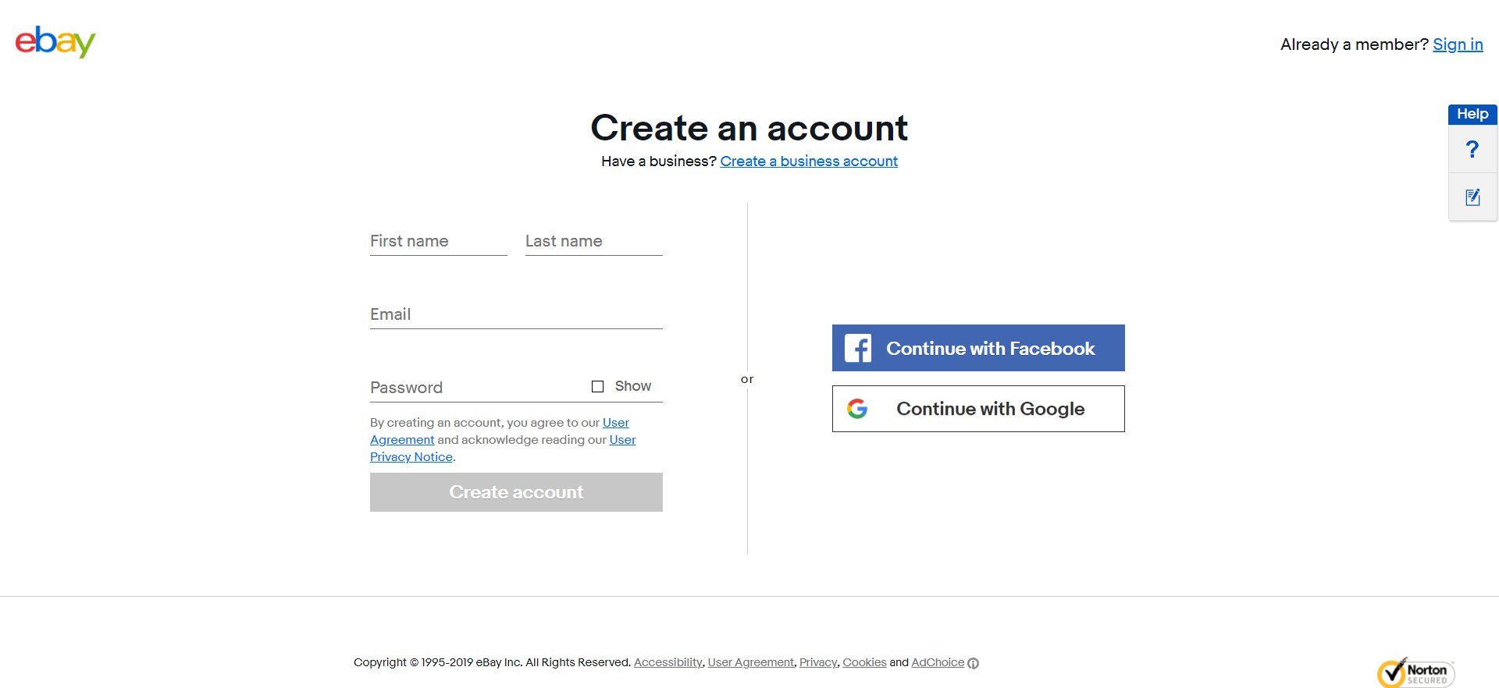Screen dimensions: 1499x688
Task: Open Create a business account link
Action: point(808,161)
